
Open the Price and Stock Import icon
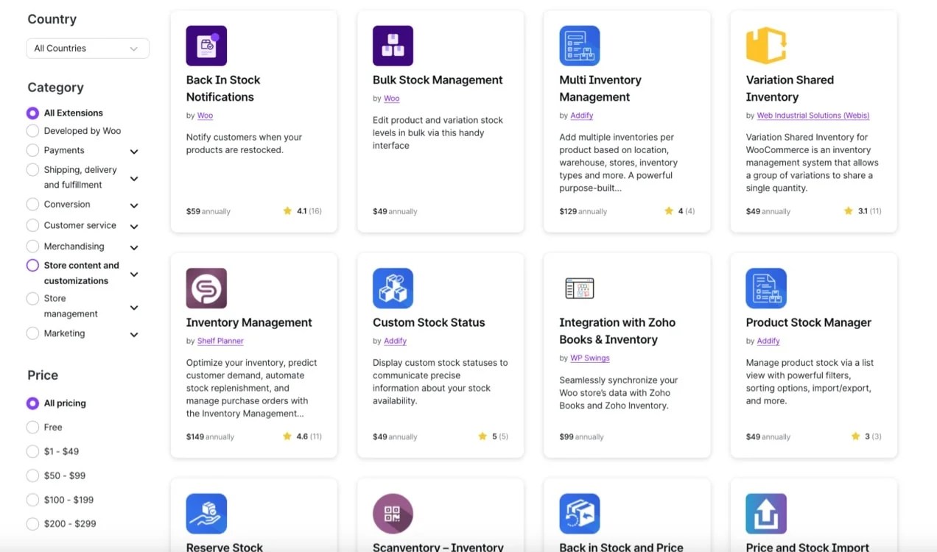pos(766,513)
